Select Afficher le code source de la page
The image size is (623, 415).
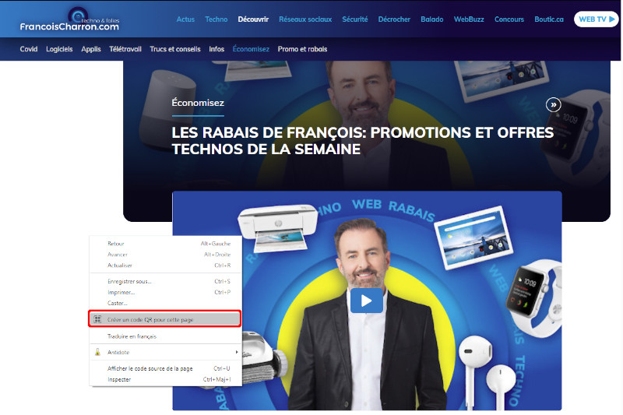[165, 368]
